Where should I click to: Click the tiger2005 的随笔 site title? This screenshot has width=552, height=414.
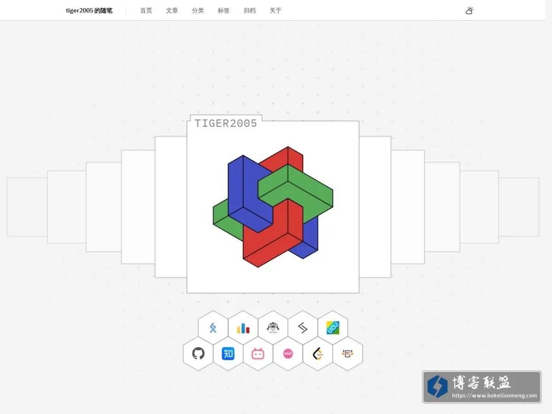click(x=89, y=11)
